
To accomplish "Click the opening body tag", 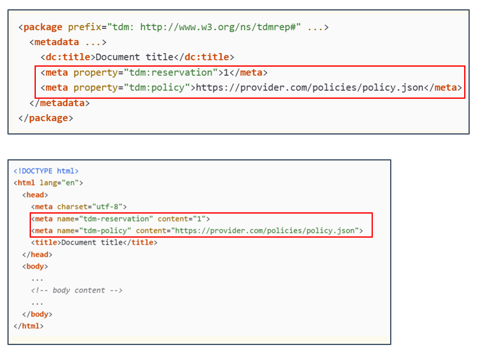I will (35, 267).
